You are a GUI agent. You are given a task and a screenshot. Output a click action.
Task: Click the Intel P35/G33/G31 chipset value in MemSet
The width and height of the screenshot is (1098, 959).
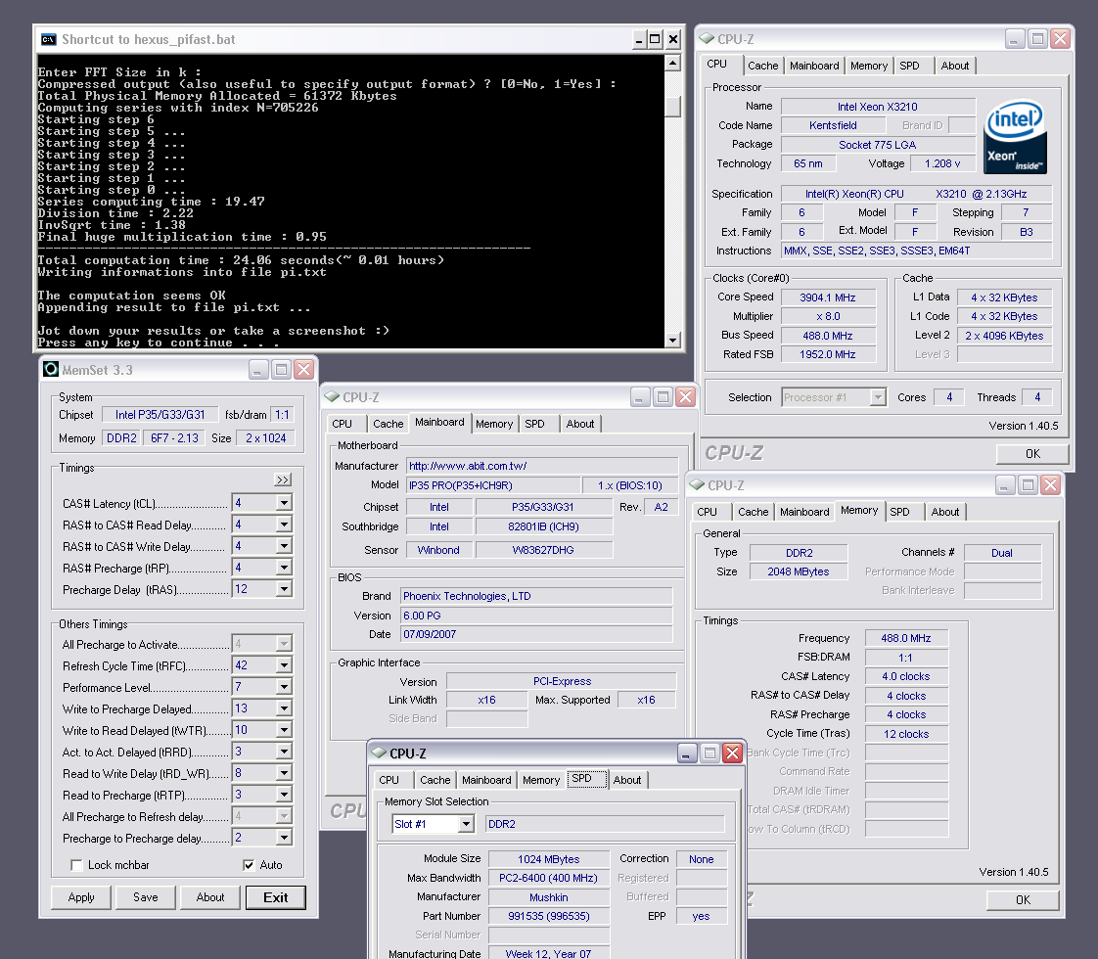coord(160,415)
